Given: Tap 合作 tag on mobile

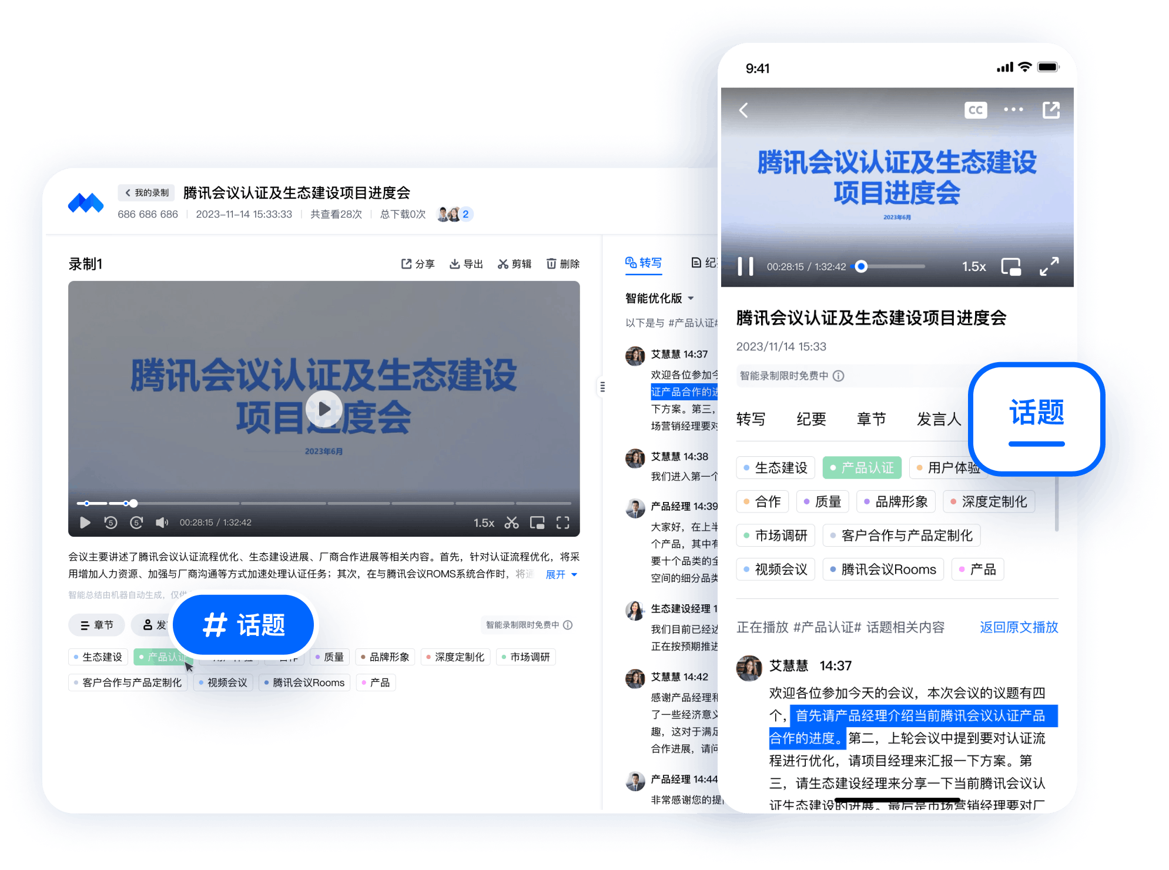Looking at the screenshot, I should [762, 502].
